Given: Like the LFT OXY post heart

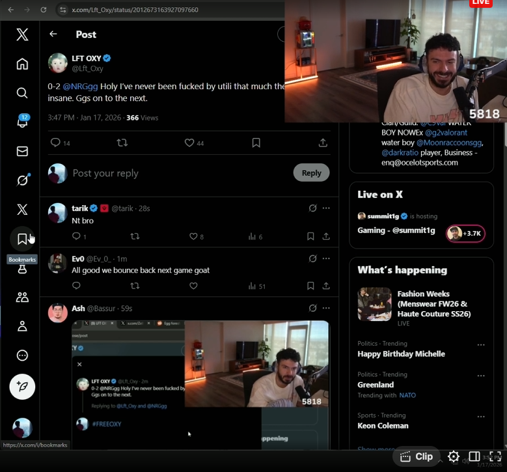Looking at the screenshot, I should (x=189, y=143).
